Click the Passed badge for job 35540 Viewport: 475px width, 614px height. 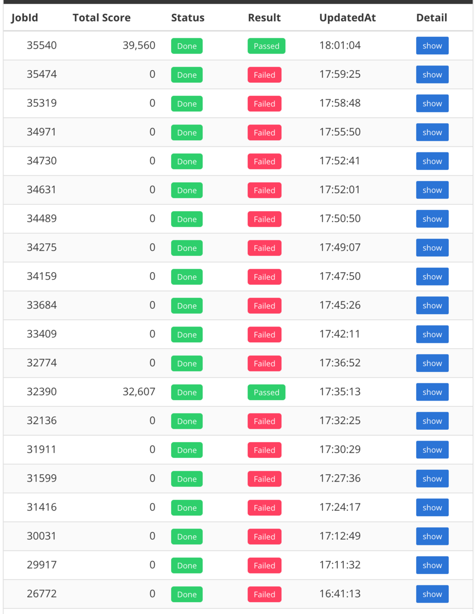tap(266, 46)
